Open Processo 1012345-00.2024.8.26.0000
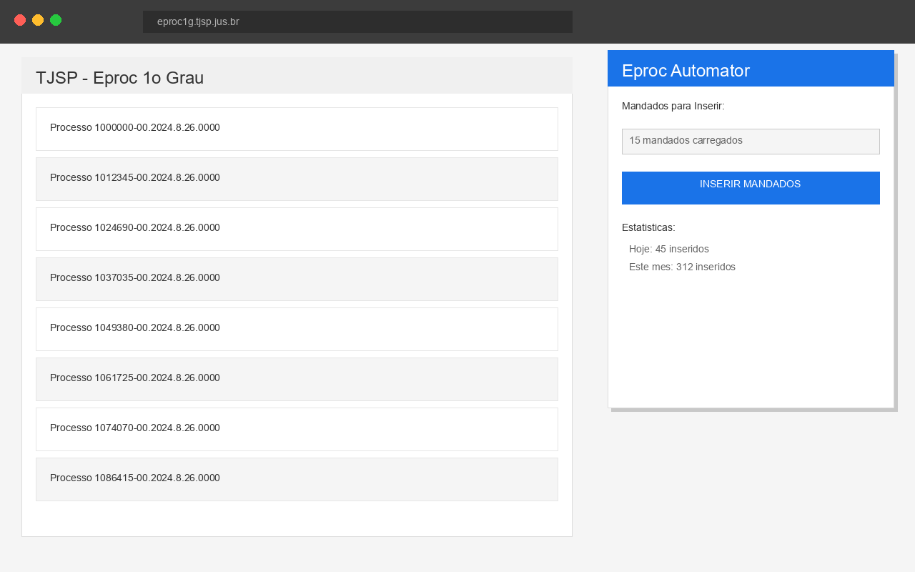The width and height of the screenshot is (915, 572). 297,179
